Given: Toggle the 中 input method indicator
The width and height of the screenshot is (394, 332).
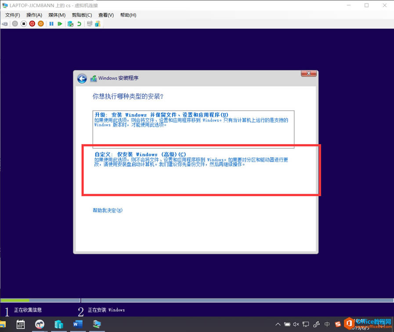Looking at the screenshot, I should 327,324.
